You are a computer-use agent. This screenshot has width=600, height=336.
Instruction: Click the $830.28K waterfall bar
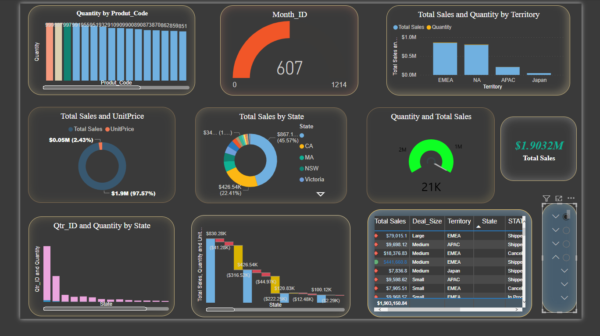211,270
